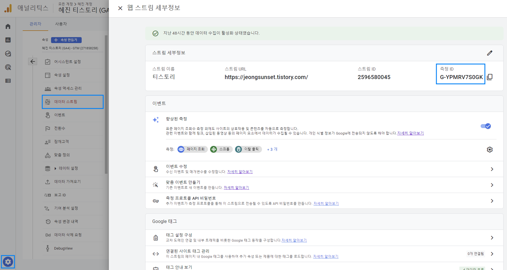Open the Home icon in left sidebar
Viewport: 507px width, 270px height.
8,26
